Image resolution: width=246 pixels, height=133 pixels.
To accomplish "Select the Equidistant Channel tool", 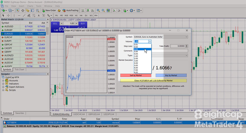I will (29, 15).
